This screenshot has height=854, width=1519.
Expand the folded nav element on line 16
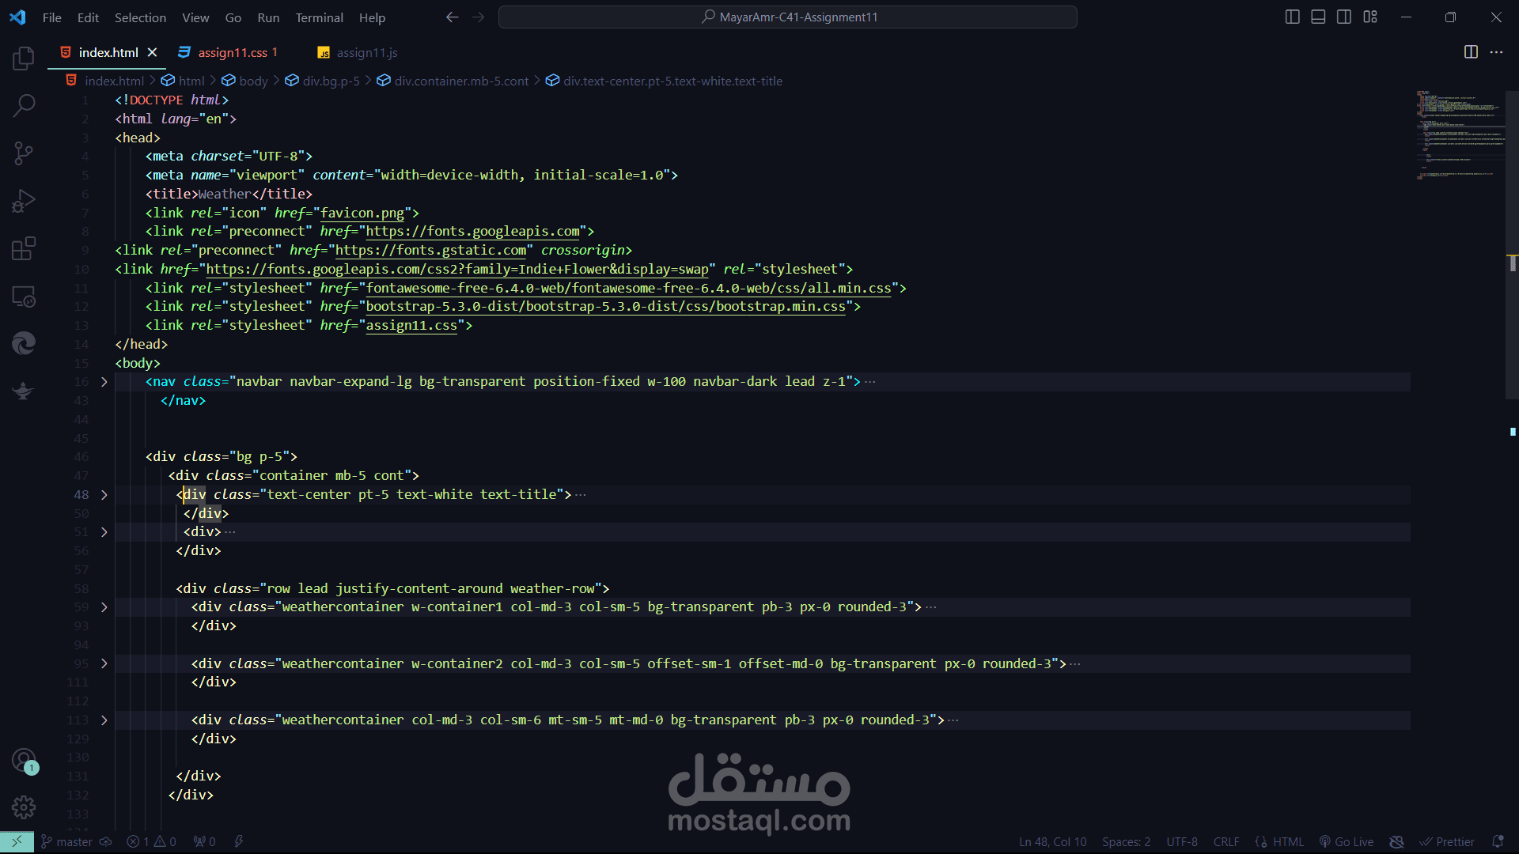(x=104, y=382)
